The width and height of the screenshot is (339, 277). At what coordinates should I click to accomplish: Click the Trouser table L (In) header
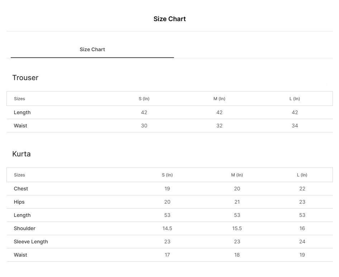(295, 99)
